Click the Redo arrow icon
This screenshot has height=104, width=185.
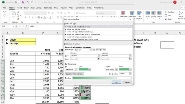pos(5,15)
